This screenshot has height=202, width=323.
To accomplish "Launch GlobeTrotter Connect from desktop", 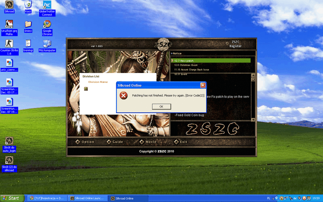I will (47, 8).
